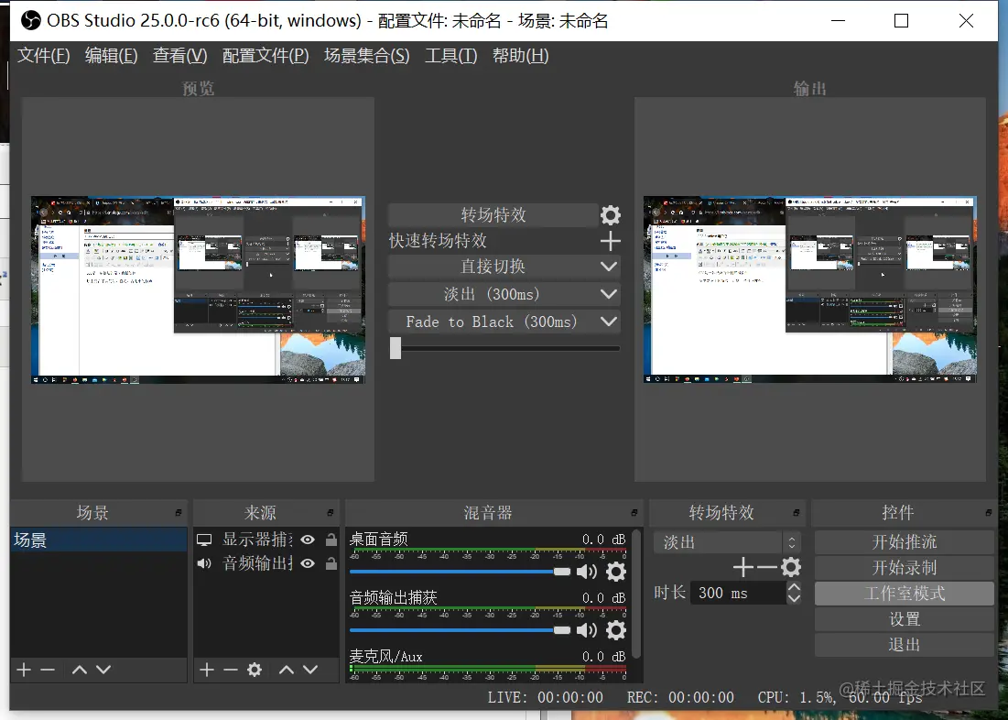1008x720 pixels.
Task: Click the transition T-bar slider handle
Action: (396, 348)
